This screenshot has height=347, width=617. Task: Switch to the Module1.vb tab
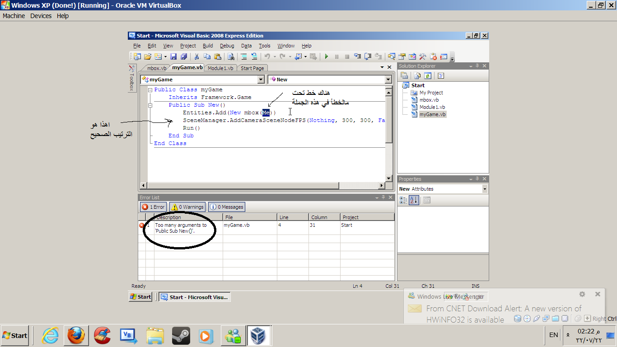(x=220, y=68)
